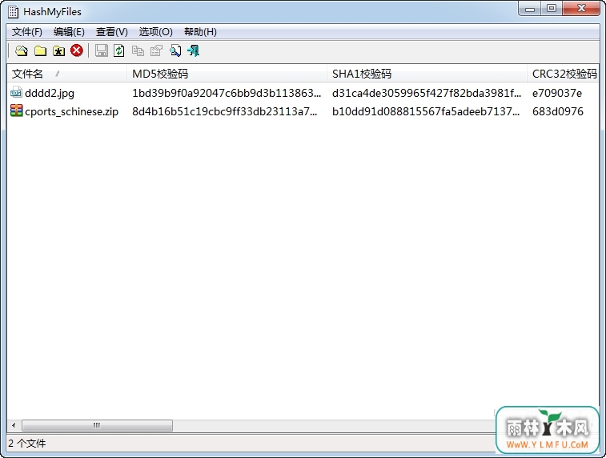Maximize the HashMyFiles window

552,9
